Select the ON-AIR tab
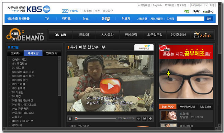Image resolution: width=224 pixels, height=133 pixels. click(60, 35)
